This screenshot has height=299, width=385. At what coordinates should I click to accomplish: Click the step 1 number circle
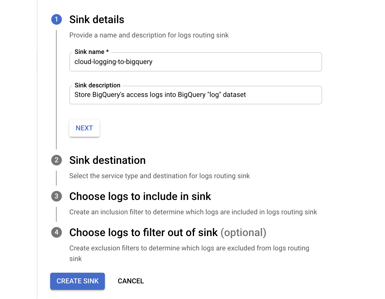point(57,19)
